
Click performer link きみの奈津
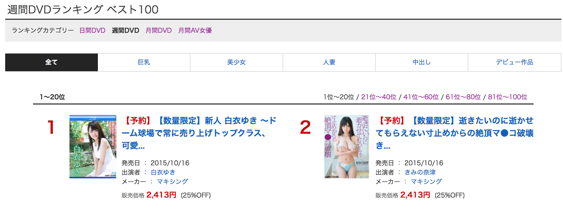tap(420, 172)
